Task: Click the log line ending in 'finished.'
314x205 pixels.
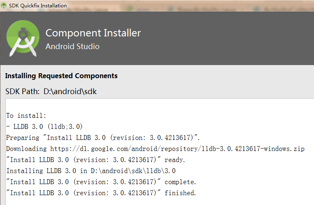Action: coord(101,193)
